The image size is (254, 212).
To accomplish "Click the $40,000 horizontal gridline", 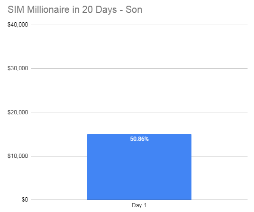I will pyautogui.click(x=139, y=25).
